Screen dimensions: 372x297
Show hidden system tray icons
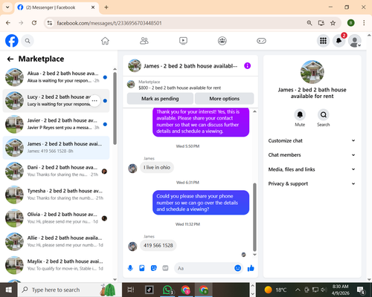coord(298,290)
